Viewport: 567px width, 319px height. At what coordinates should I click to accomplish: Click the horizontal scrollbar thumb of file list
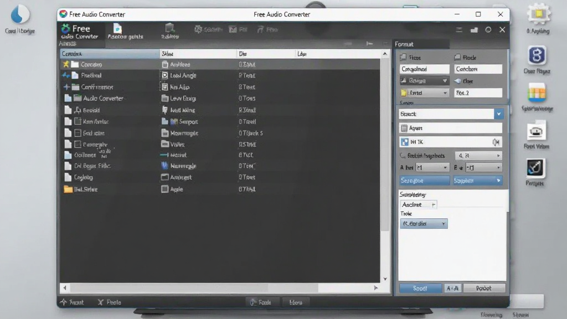[x=194, y=288]
